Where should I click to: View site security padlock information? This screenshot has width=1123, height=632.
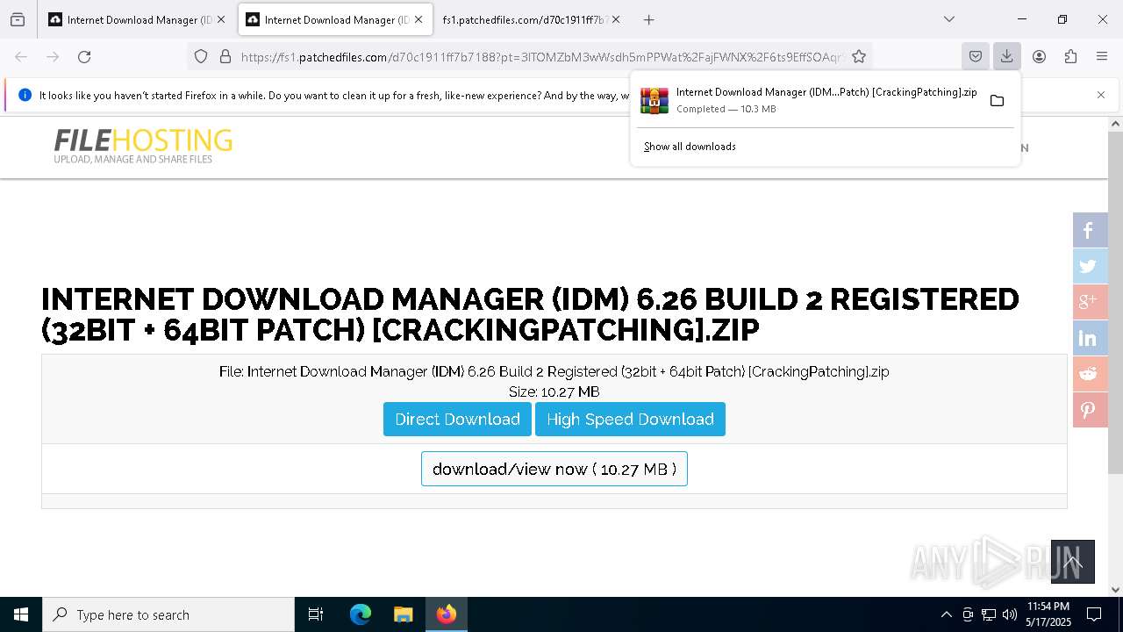click(225, 56)
